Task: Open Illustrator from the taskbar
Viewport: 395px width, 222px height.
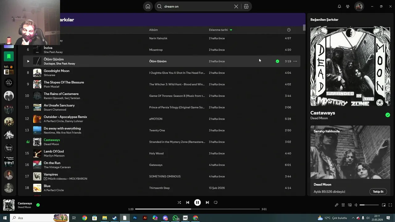Action: click(x=145, y=218)
